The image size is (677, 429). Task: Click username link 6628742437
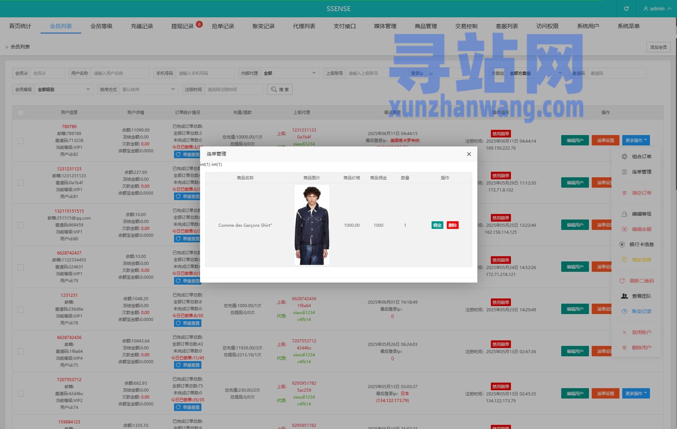point(69,253)
